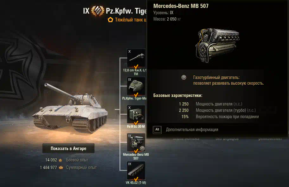Click the checkmark on the tracks module
This screenshot has height=187, width=289.
point(136,179)
